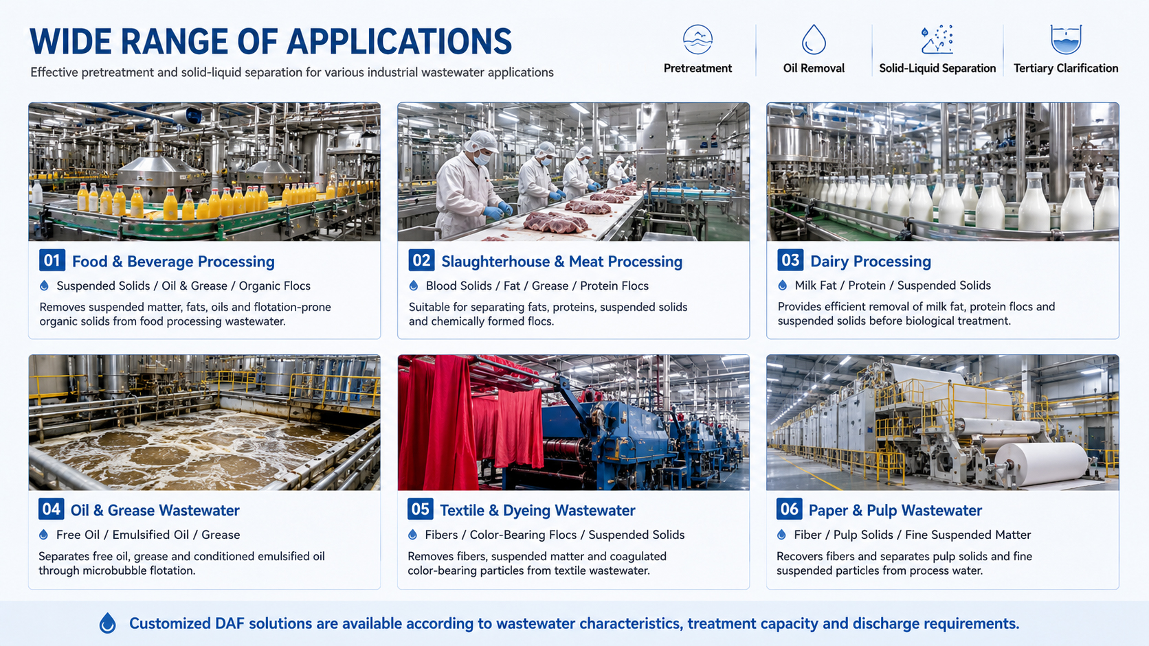Click the Tertiary Clarification tank icon

1066,39
